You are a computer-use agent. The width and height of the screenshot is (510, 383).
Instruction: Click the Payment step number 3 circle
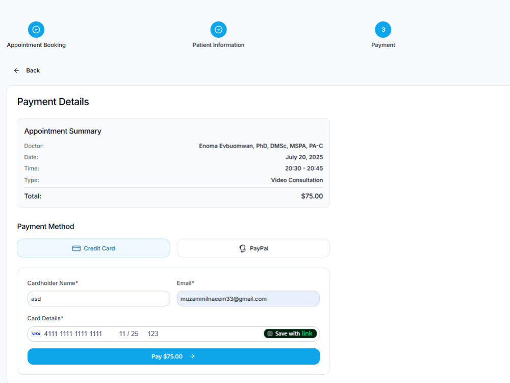(383, 30)
